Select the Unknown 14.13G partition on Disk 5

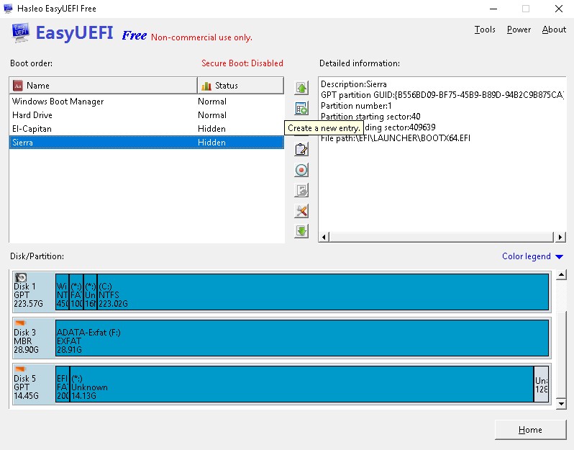click(301, 384)
